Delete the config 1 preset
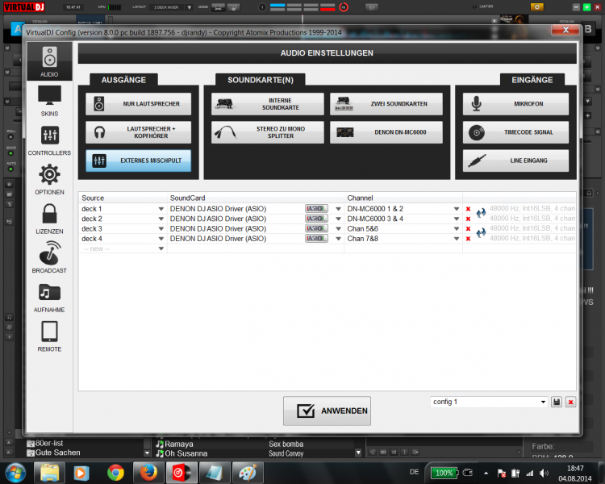The height and width of the screenshot is (484, 605). pos(570,403)
